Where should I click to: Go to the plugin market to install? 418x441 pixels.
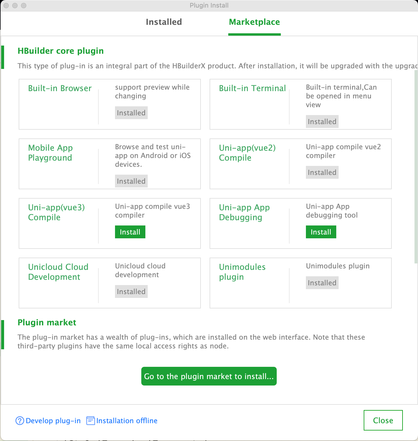click(x=209, y=376)
